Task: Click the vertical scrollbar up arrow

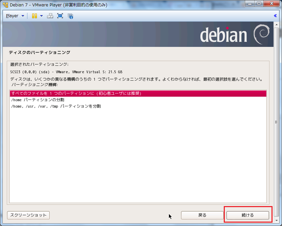Action: 276,25
